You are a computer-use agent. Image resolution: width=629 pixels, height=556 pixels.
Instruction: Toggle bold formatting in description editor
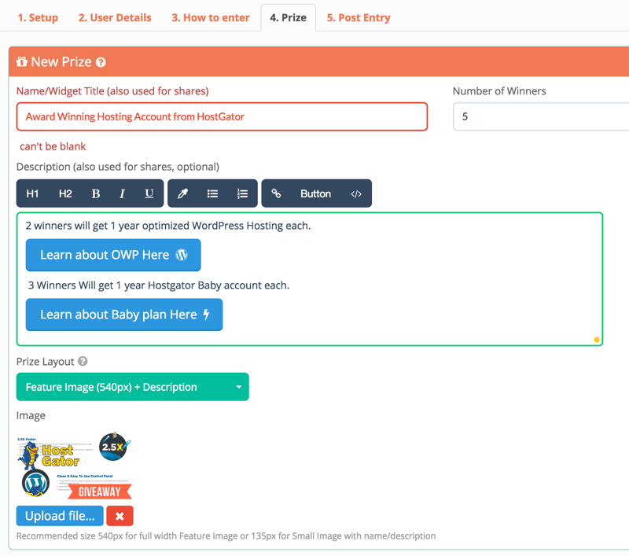pyautogui.click(x=95, y=193)
